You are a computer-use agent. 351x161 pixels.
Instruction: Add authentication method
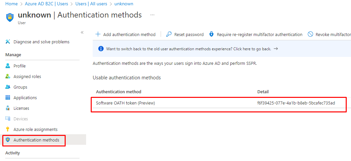(125, 34)
